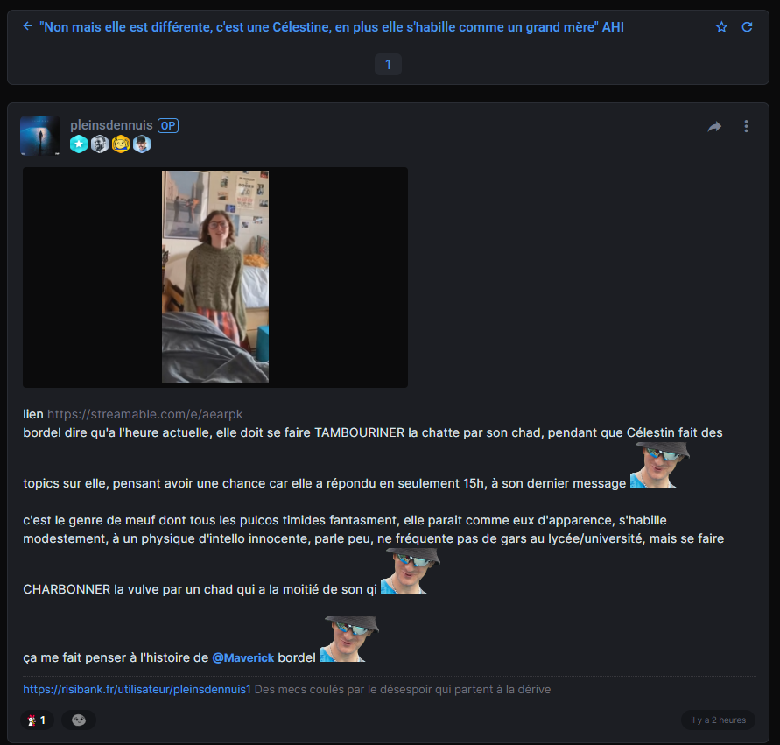Refresh the topic using the reload icon
The width and height of the screenshot is (780, 745).
coord(747,27)
